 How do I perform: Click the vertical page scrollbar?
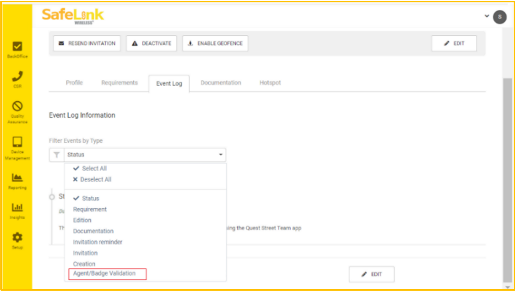(508, 180)
